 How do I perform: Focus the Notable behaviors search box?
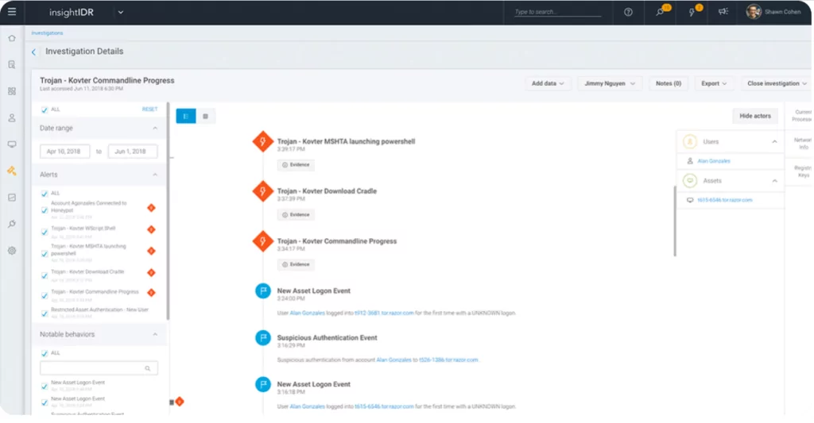[x=99, y=368]
